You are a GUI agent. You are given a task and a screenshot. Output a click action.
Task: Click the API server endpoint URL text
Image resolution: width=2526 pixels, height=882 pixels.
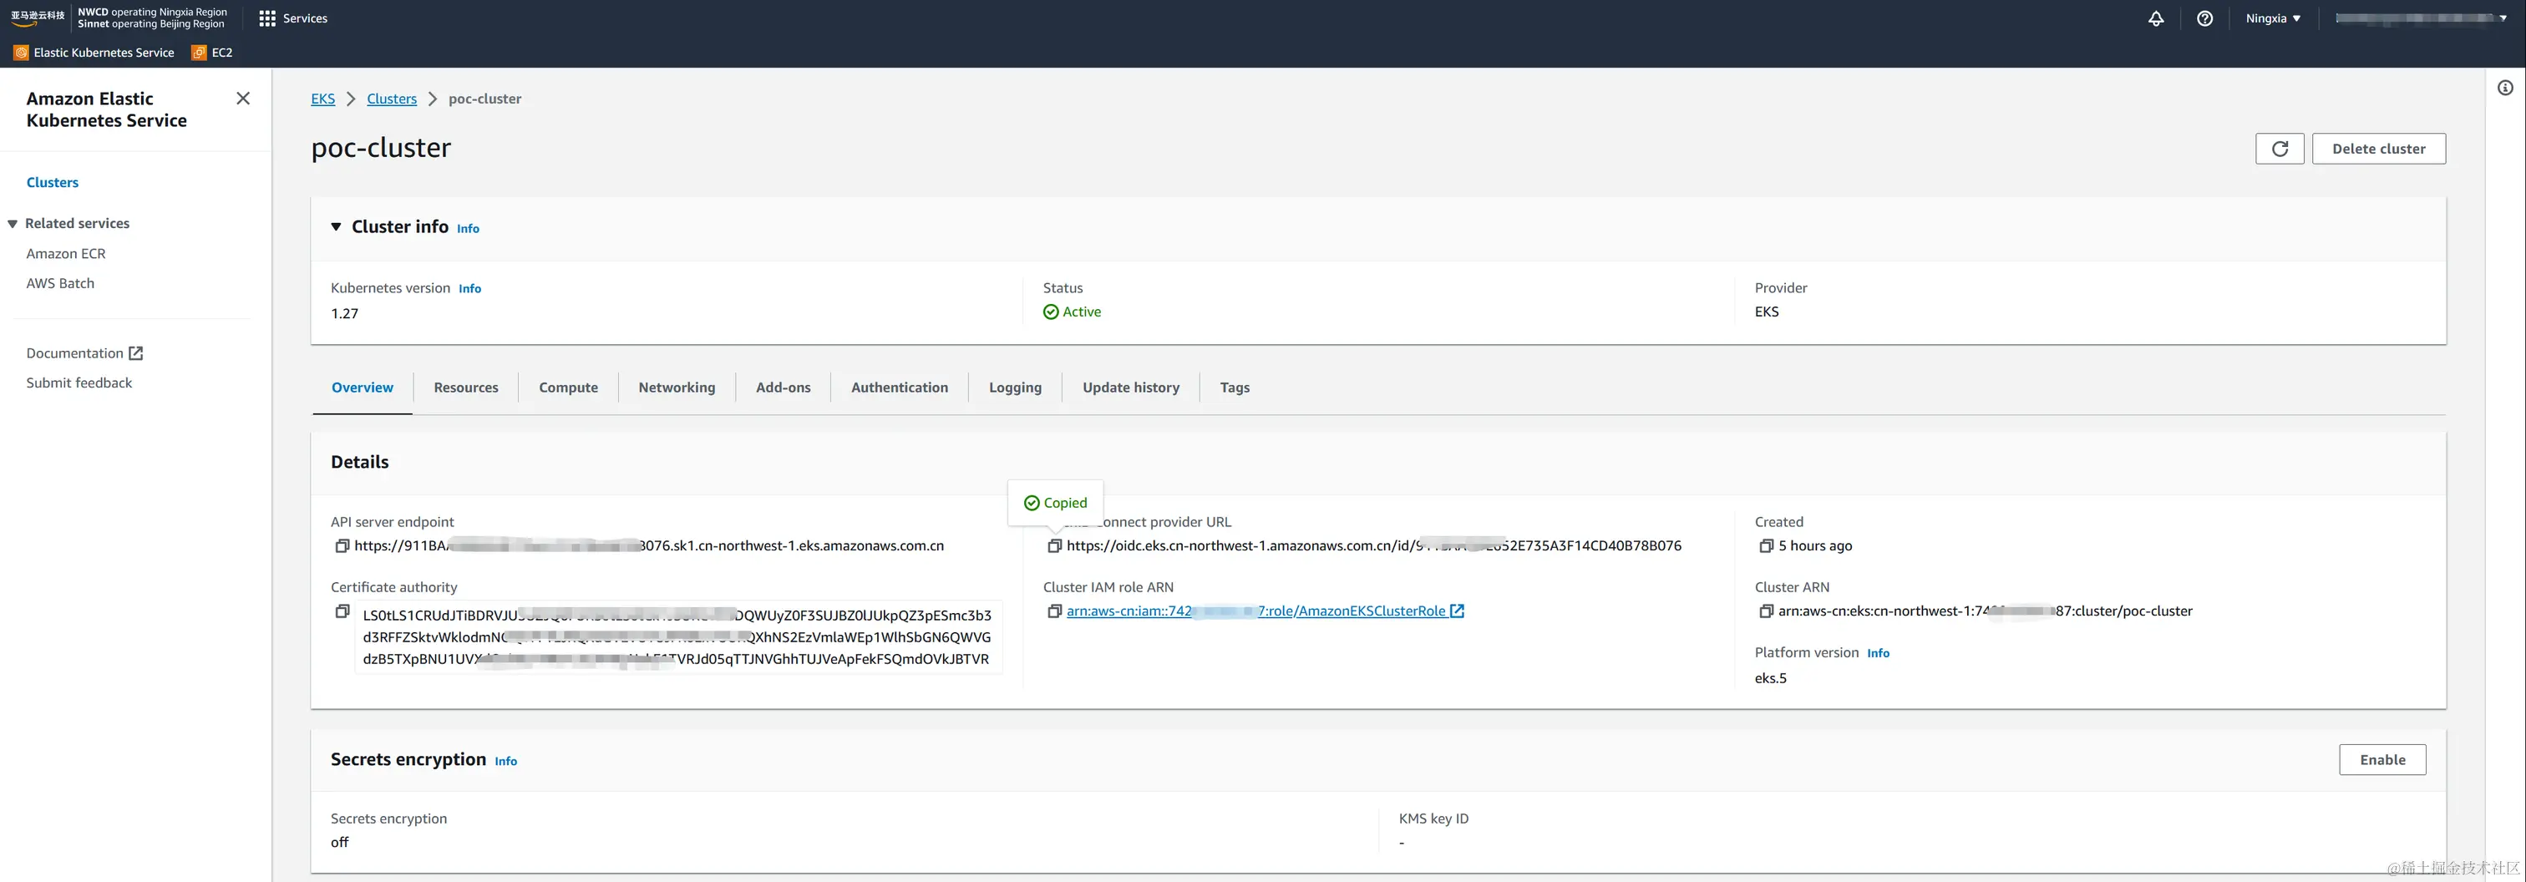(648, 546)
